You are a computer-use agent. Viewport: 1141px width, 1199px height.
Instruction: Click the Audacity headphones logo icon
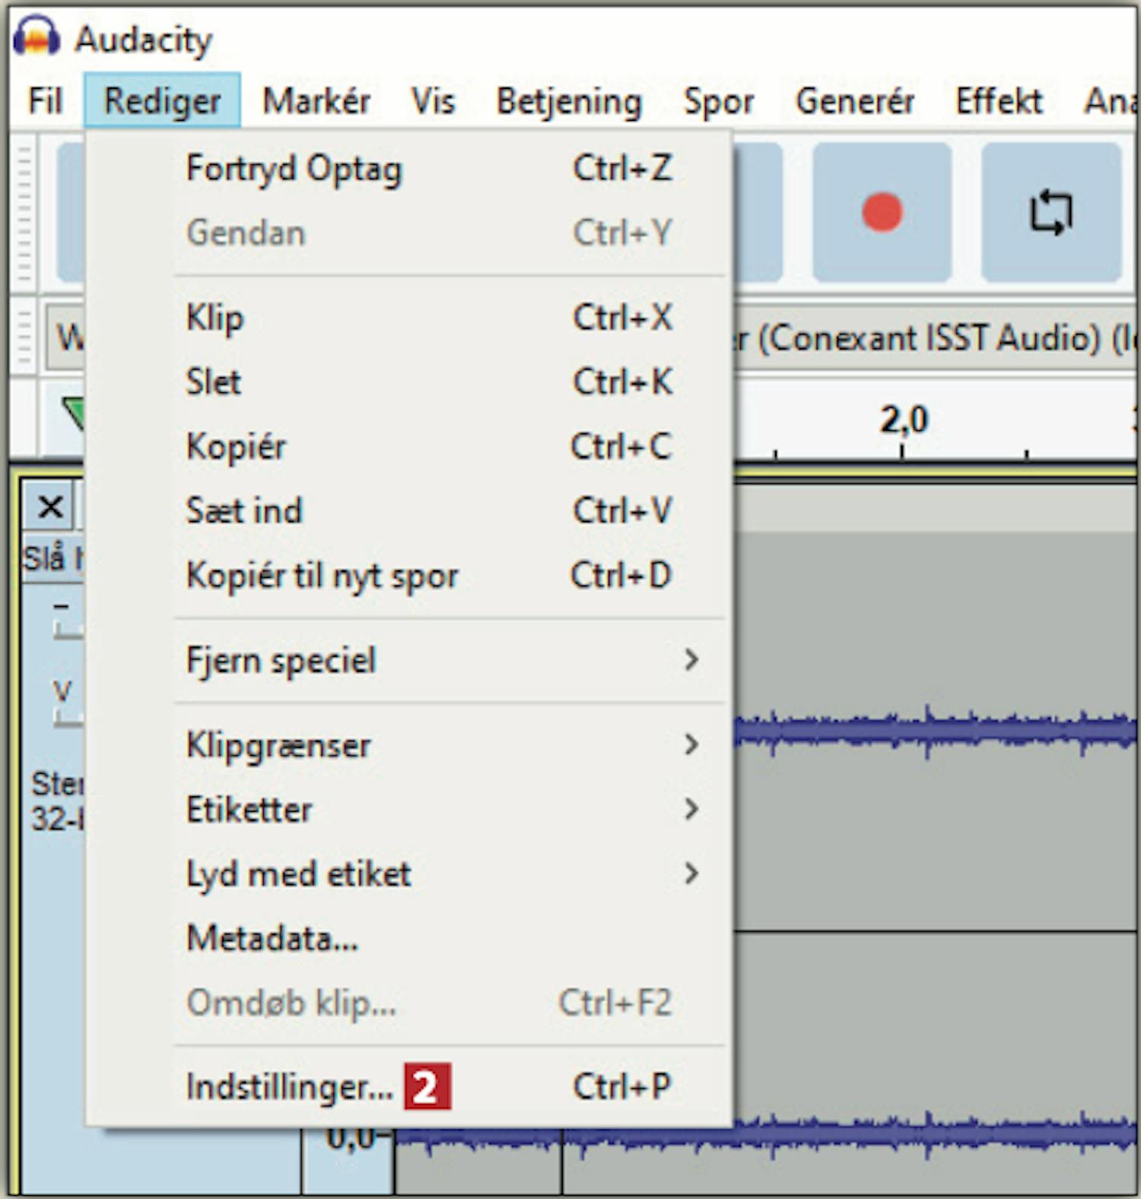point(37,36)
